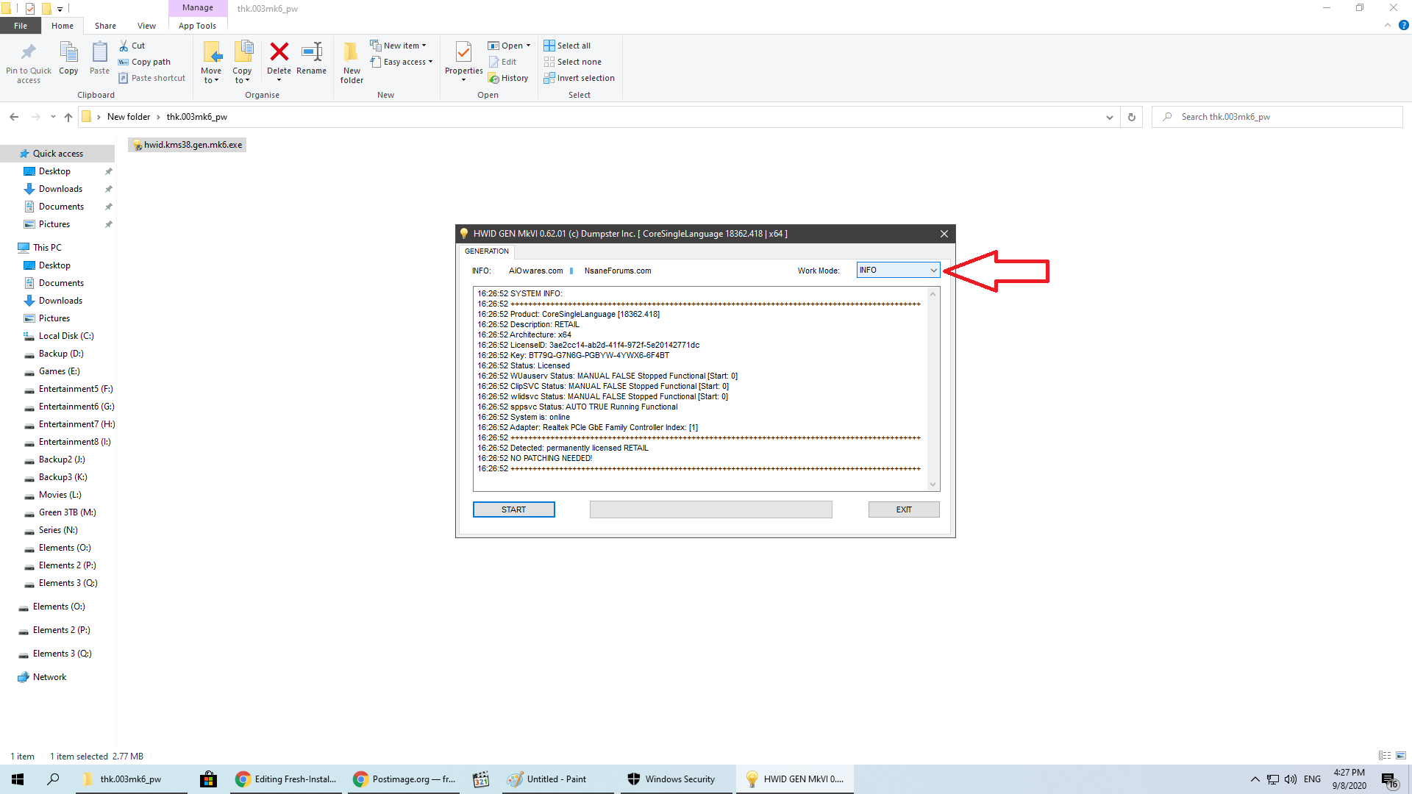This screenshot has width=1412, height=794.
Task: Open the Work Mode dropdown showing INFO
Action: point(898,270)
